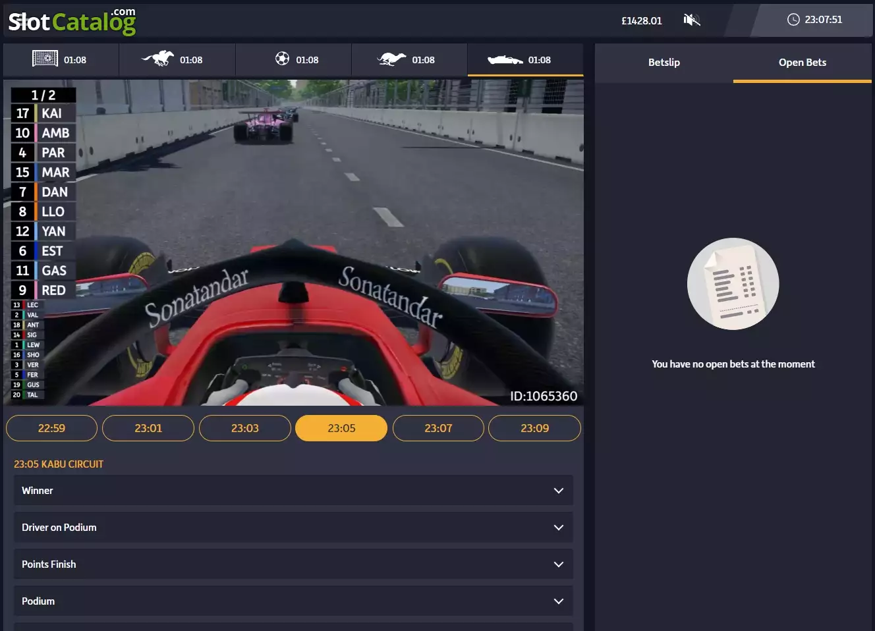Image resolution: width=875 pixels, height=631 pixels.
Task: Select the soccer ball icon tab
Action: pos(282,59)
